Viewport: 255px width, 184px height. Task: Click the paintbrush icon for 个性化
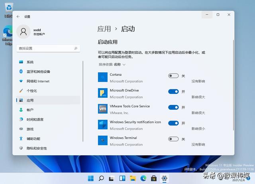21,91
